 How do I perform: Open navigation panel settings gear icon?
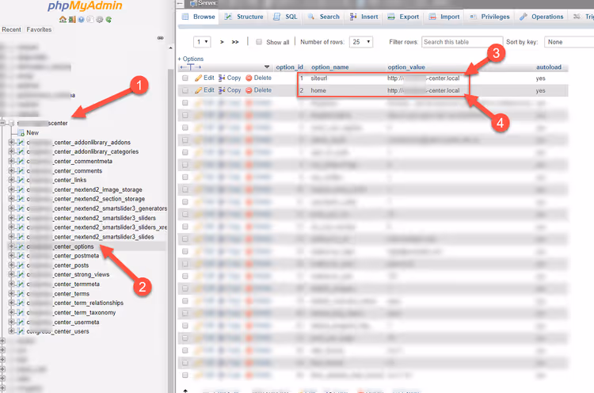pyautogui.click(x=99, y=19)
